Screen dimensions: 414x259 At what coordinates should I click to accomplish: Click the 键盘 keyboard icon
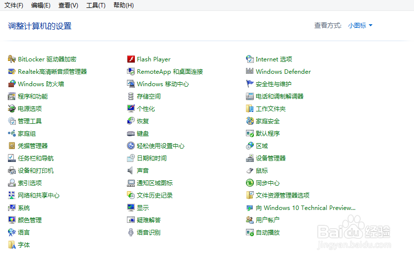tap(131, 133)
